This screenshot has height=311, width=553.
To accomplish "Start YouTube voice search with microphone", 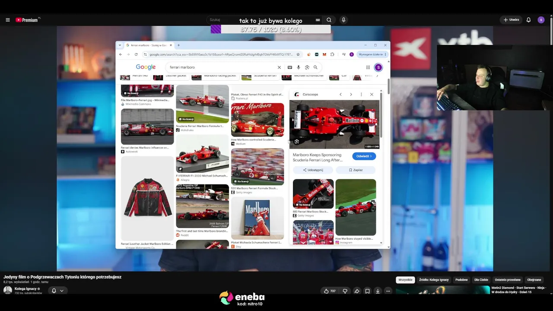I will coord(343,20).
